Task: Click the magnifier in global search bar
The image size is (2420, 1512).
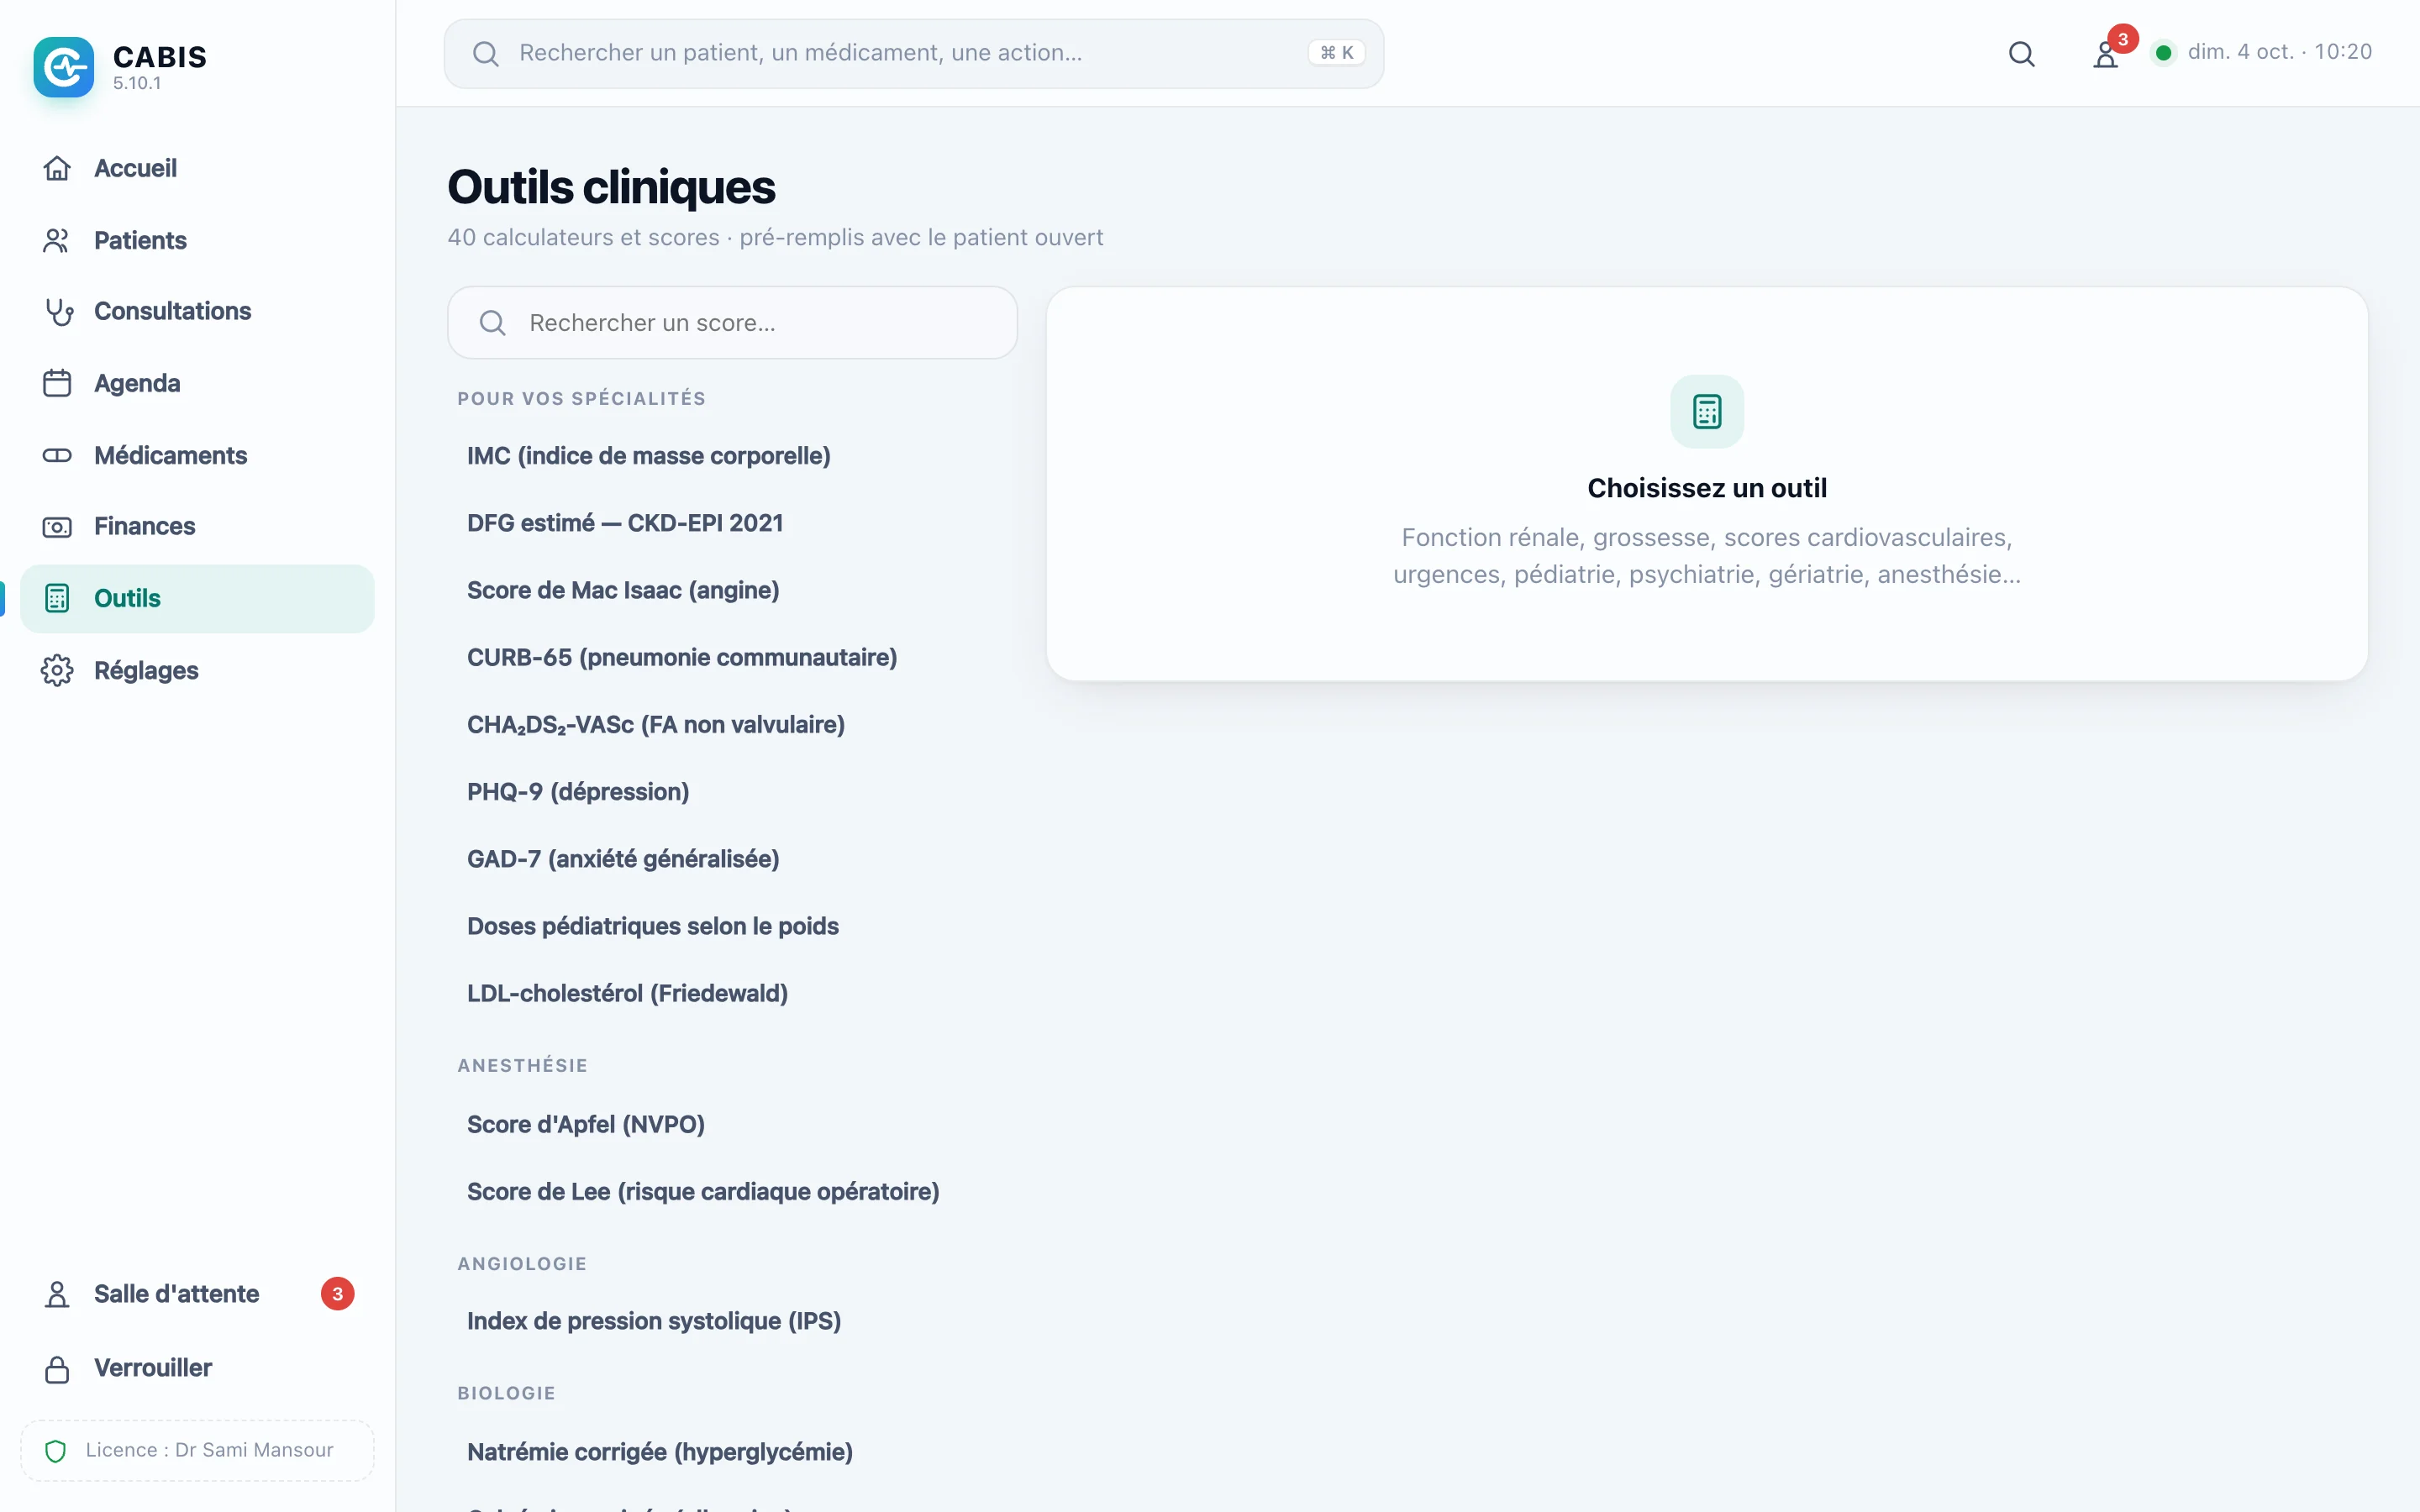Action: point(486,53)
